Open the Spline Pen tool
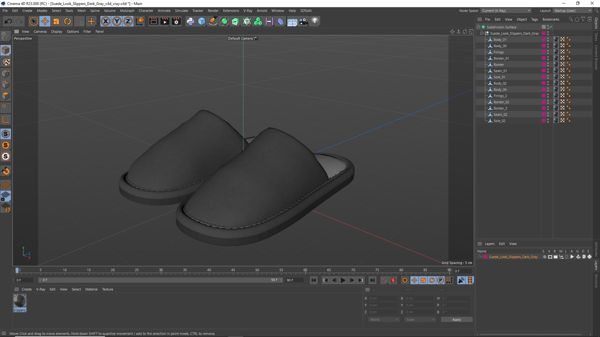This screenshot has height=337, width=600. tap(213, 21)
